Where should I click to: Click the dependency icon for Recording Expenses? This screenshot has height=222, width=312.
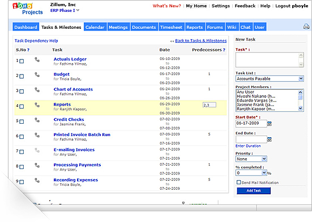[37, 180]
